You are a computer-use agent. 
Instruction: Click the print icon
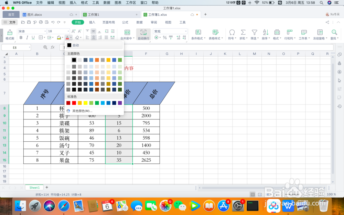(x=41, y=22)
